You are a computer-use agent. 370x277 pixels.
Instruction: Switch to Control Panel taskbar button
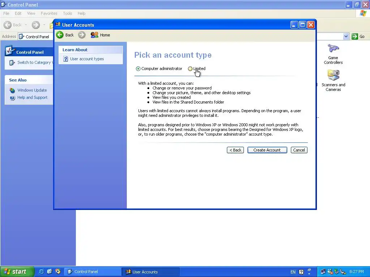(93, 272)
